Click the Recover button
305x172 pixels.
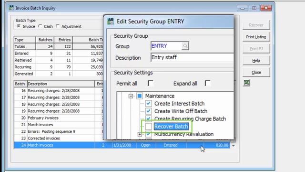coord(256,25)
